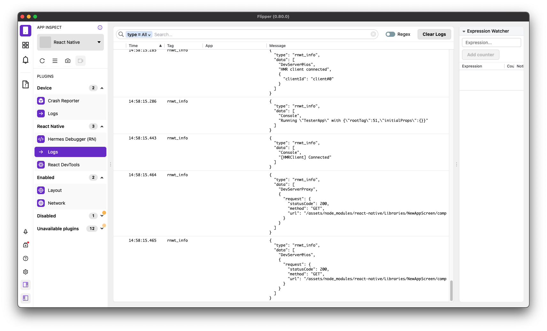547x331 pixels.
Task: Open the Layout plugin
Action: click(x=70, y=190)
